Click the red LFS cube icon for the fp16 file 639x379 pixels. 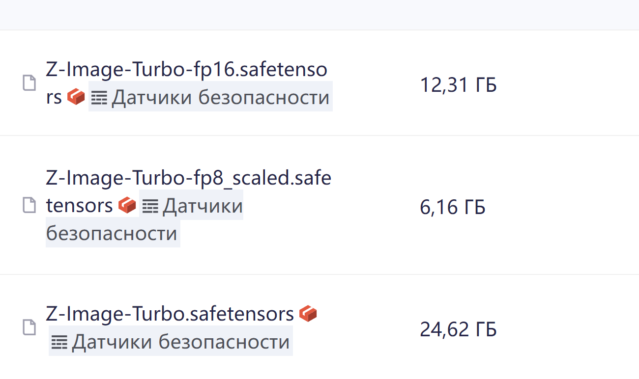pos(76,97)
